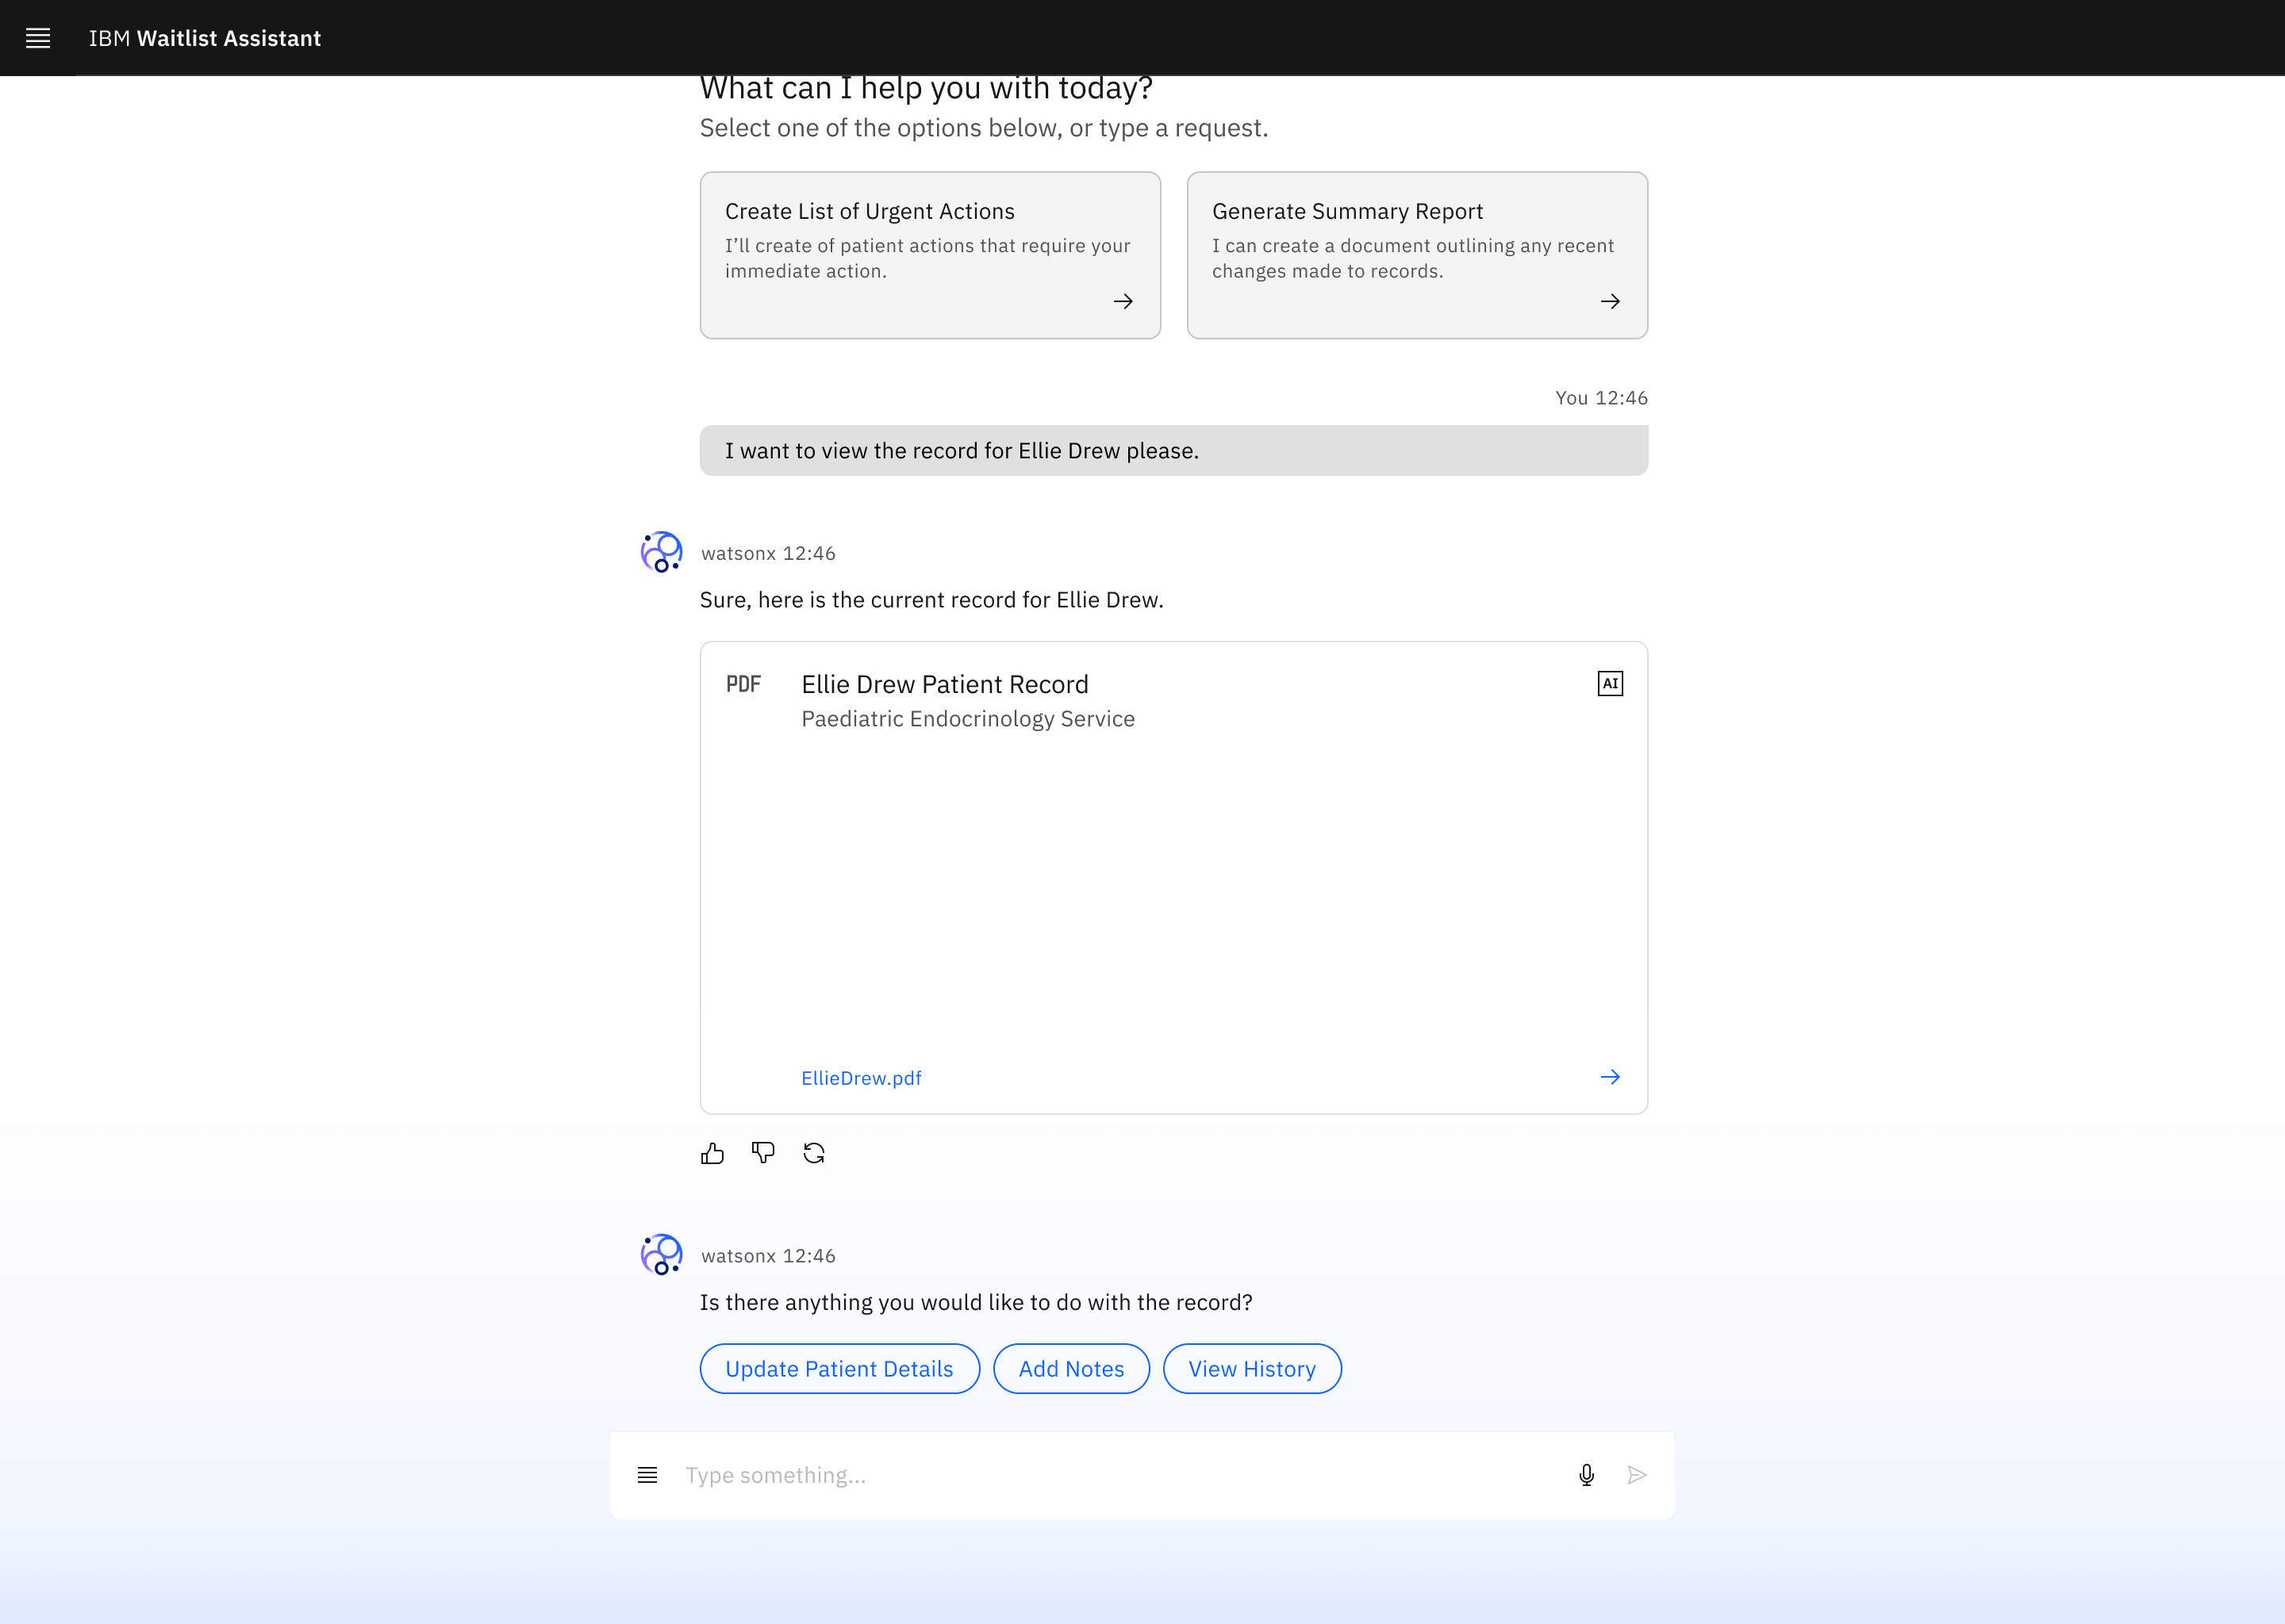Click 'Is there anything you would like' text
This screenshot has height=1624, width=2285.
pos(977,1302)
